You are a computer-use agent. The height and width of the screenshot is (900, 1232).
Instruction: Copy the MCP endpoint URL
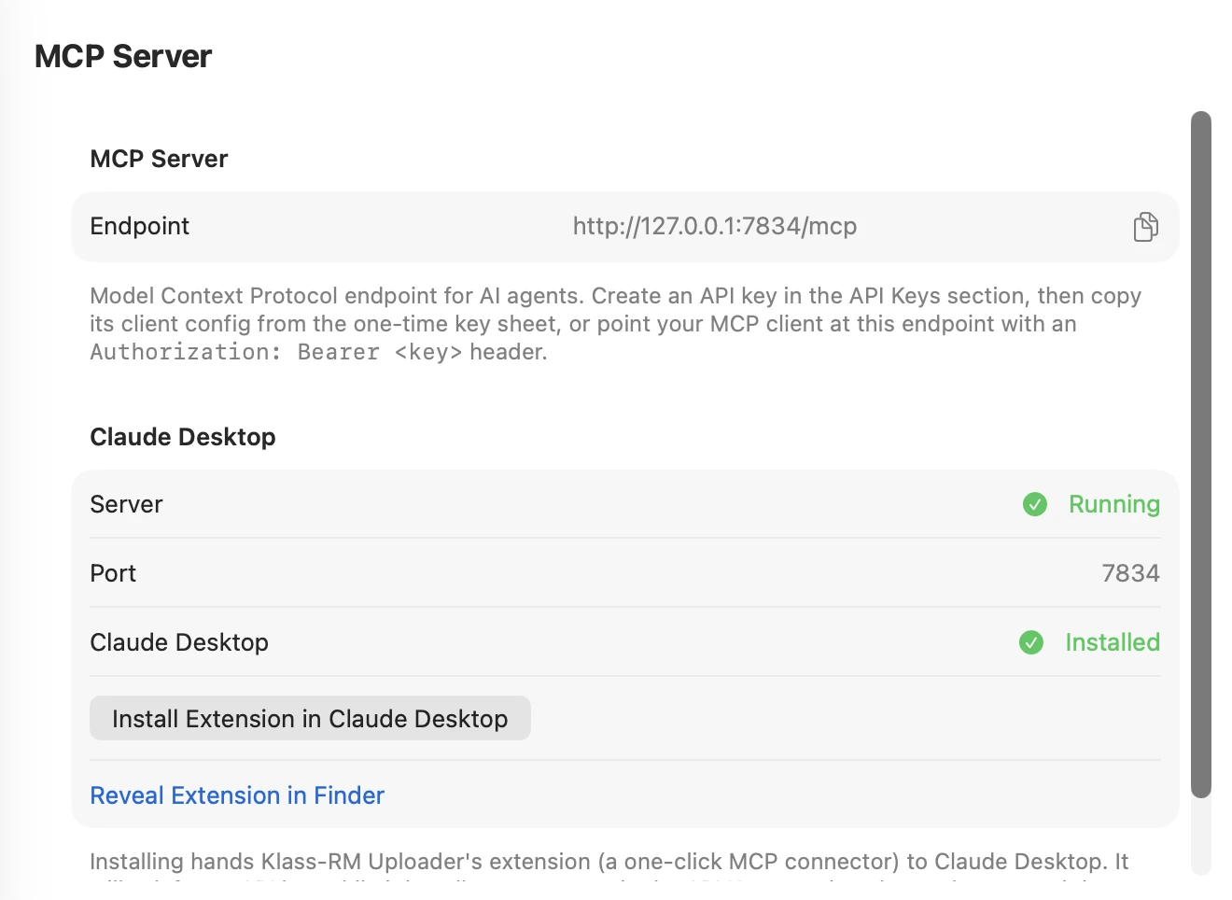(x=1145, y=227)
